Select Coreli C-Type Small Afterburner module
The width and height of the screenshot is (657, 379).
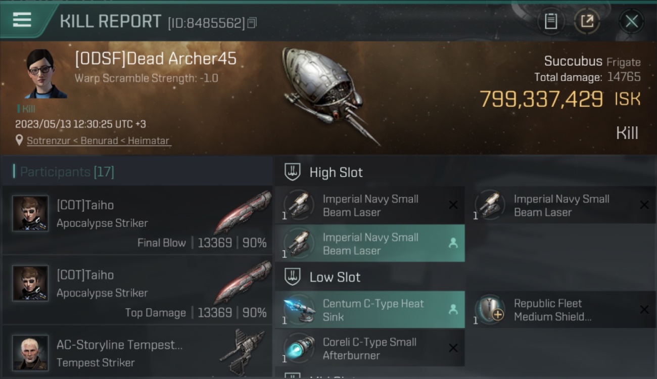(x=370, y=348)
